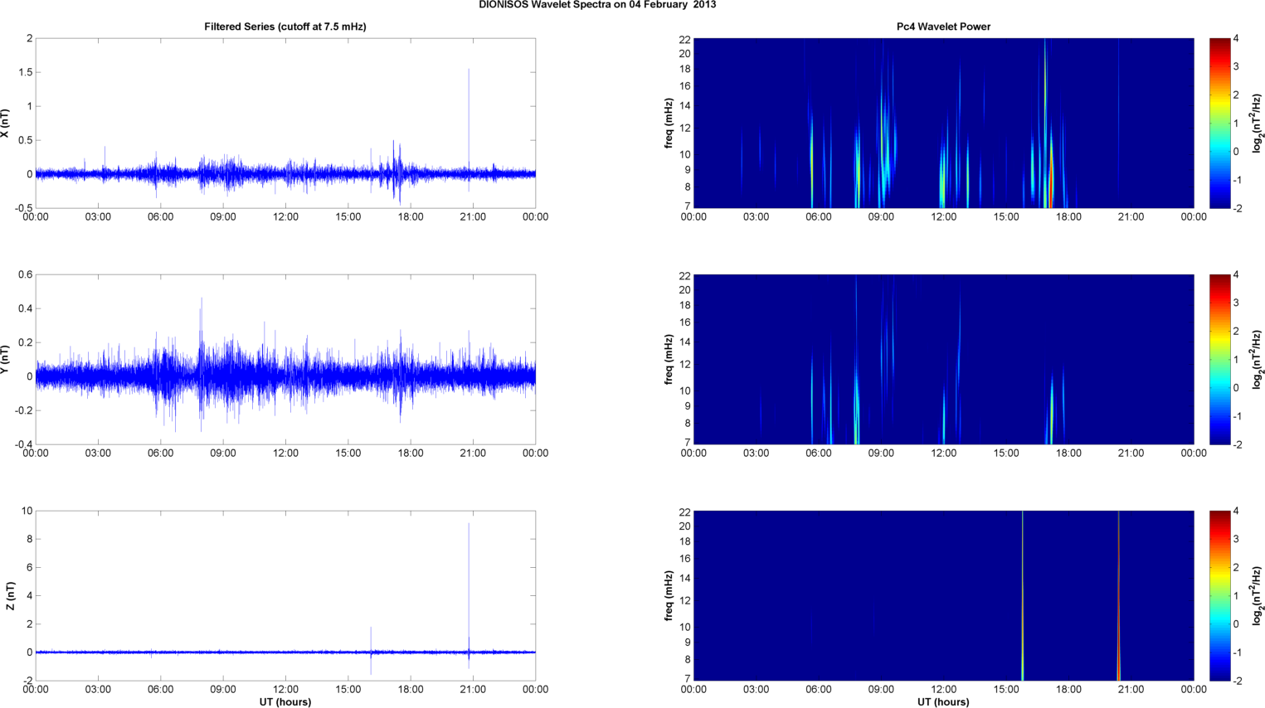Image resolution: width=1265 pixels, height=708 pixels.
Task: Click freq (mHz) label of the top wavelet panel
Action: pyautogui.click(x=669, y=123)
